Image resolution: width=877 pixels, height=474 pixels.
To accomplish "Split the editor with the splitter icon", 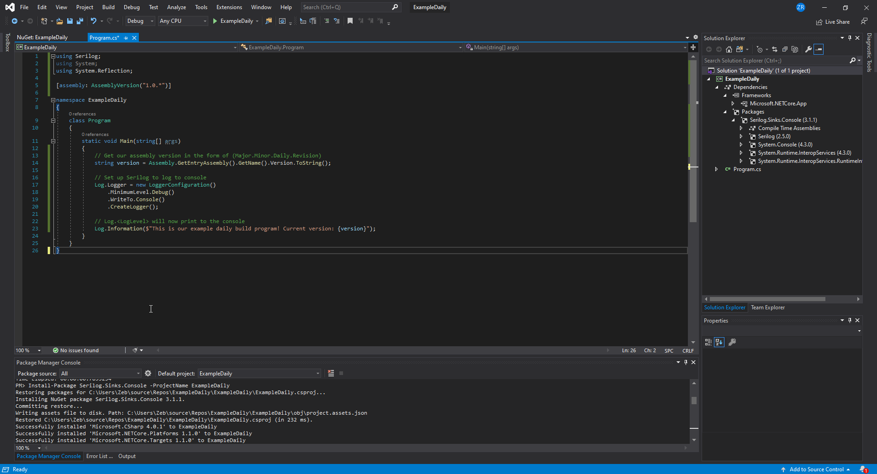I will click(693, 47).
